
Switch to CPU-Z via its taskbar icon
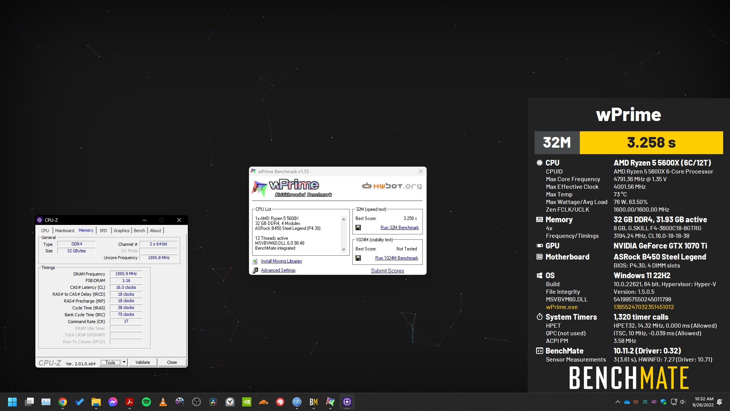click(x=347, y=402)
